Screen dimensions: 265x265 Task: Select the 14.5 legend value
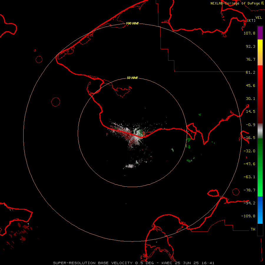[x=251, y=112]
